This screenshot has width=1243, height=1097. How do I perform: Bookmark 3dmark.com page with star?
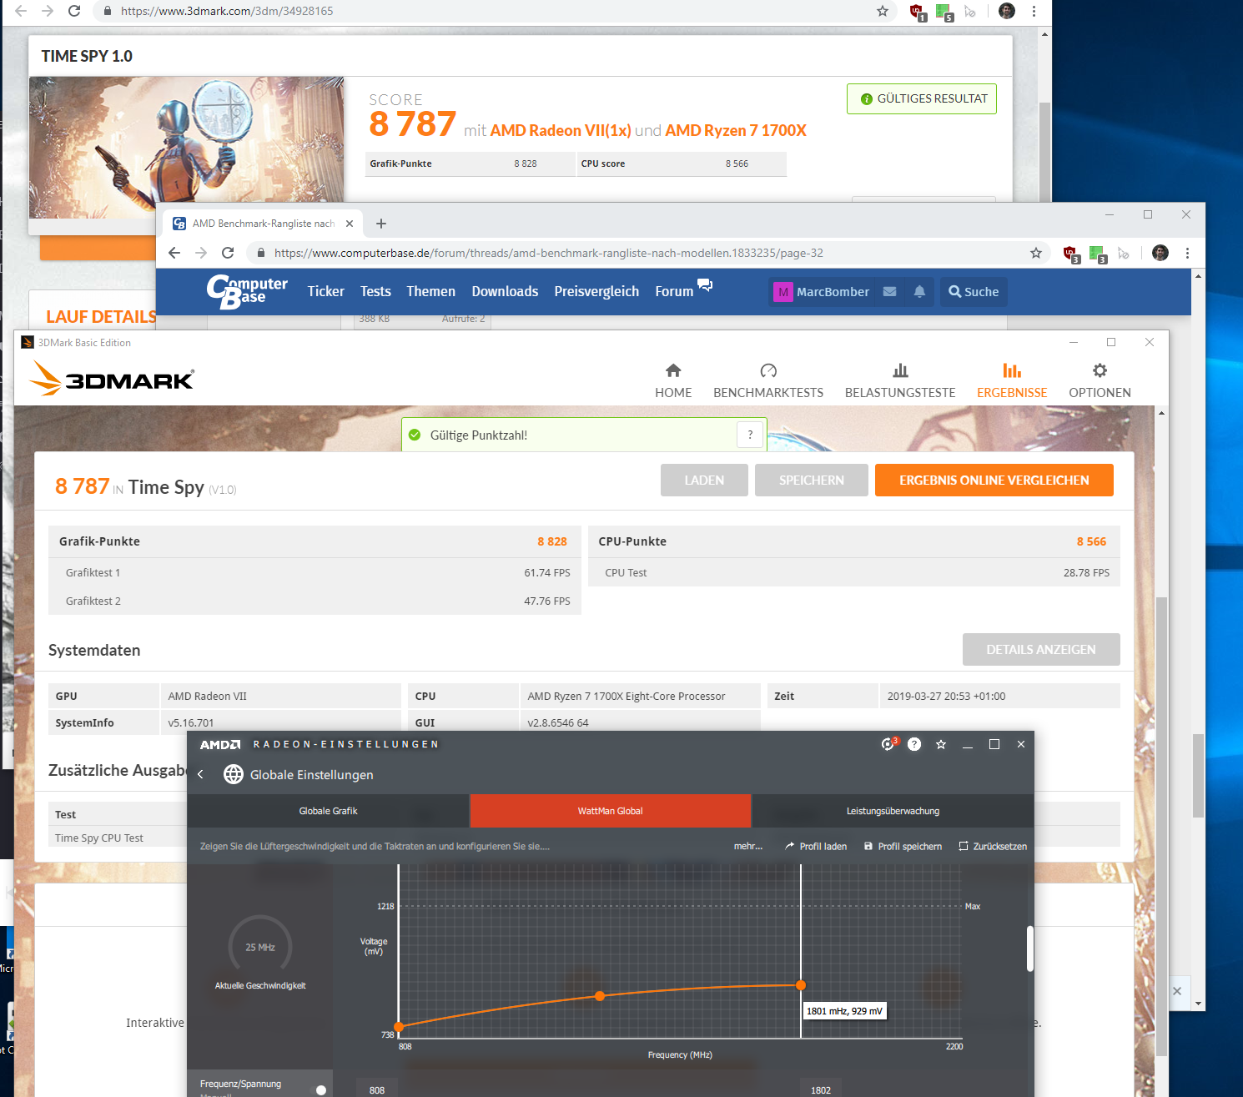coord(883,11)
